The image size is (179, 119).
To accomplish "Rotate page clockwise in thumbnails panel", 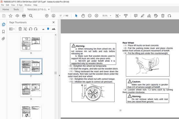I will (x=36, y=29).
